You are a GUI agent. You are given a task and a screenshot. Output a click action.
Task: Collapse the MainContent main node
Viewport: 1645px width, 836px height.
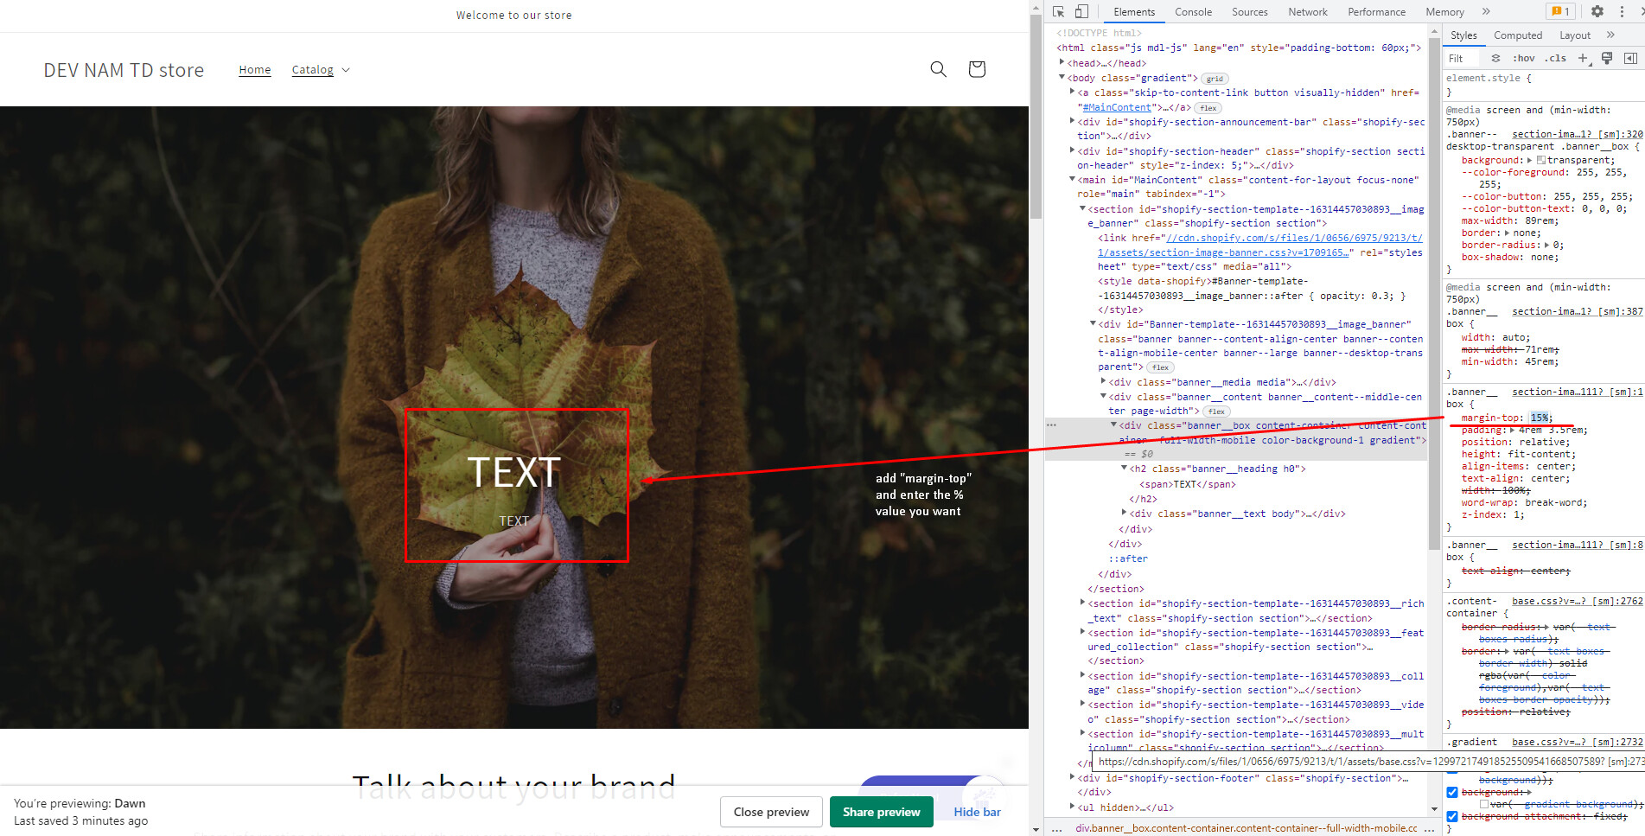pyautogui.click(x=1073, y=179)
